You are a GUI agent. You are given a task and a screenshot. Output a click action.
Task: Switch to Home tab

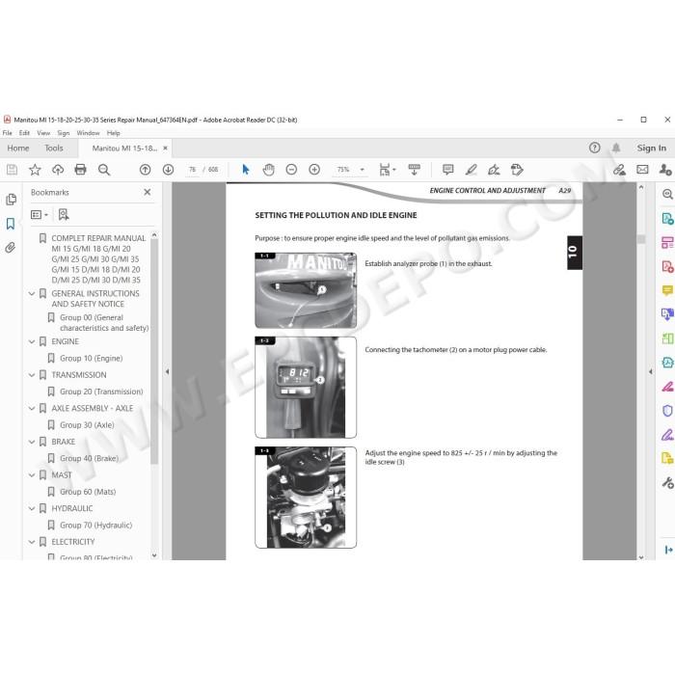point(18,148)
